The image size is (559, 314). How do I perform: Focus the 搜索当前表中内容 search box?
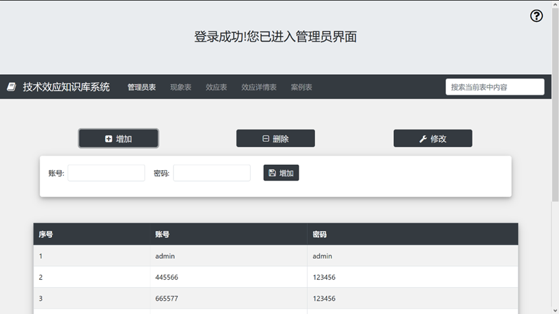tap(495, 87)
